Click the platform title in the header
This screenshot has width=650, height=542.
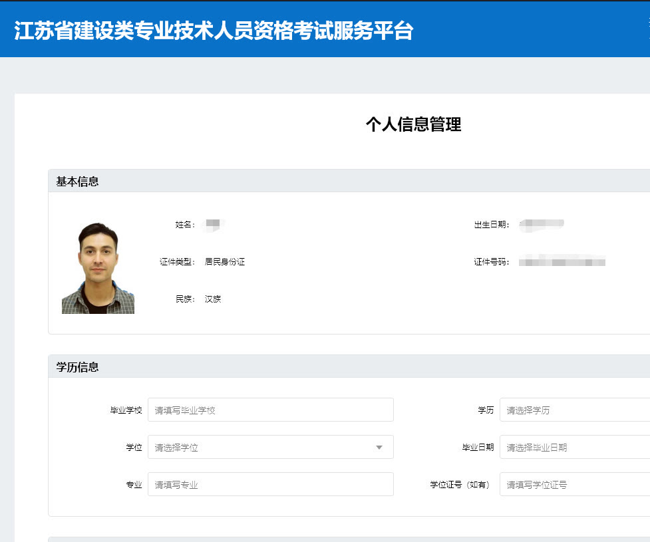(214, 31)
